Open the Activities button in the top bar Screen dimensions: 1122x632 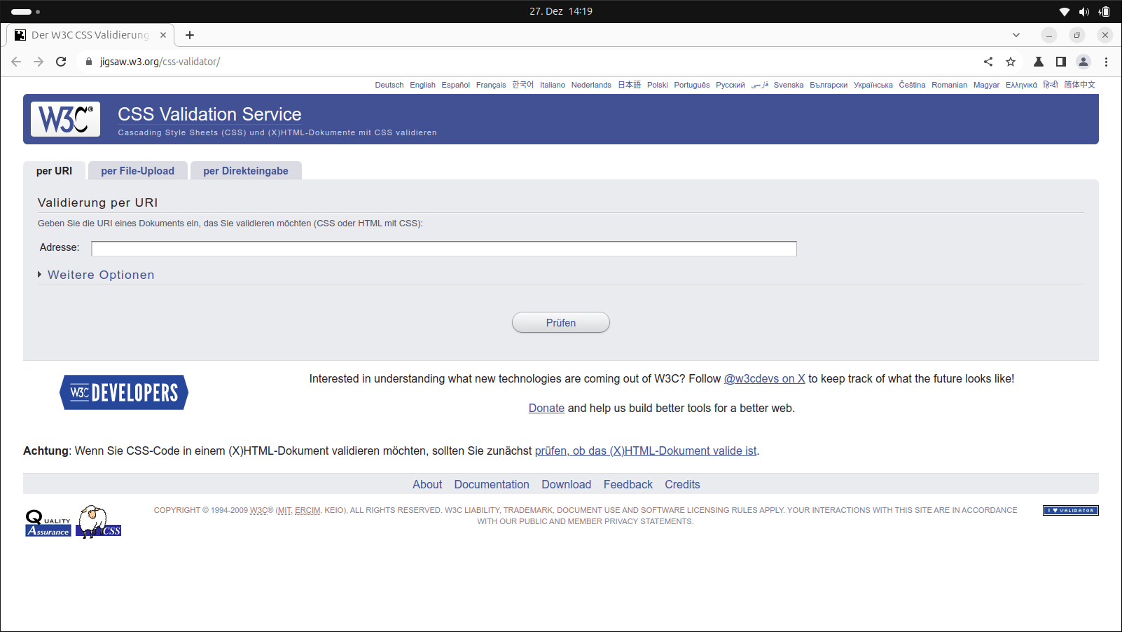26,12
